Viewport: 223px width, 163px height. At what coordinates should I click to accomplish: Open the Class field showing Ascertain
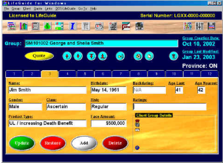coord(66,107)
